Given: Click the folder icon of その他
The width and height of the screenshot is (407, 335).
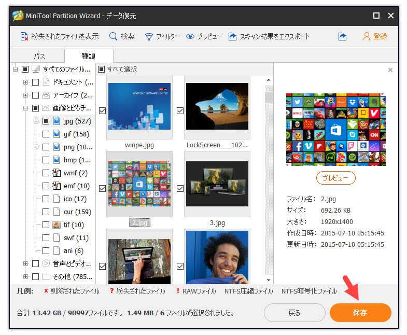Looking at the screenshot, I should point(46,276).
